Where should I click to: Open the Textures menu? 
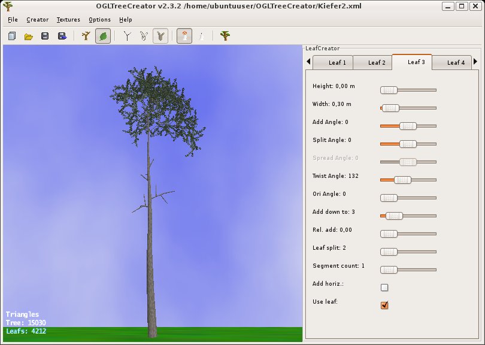pos(68,20)
